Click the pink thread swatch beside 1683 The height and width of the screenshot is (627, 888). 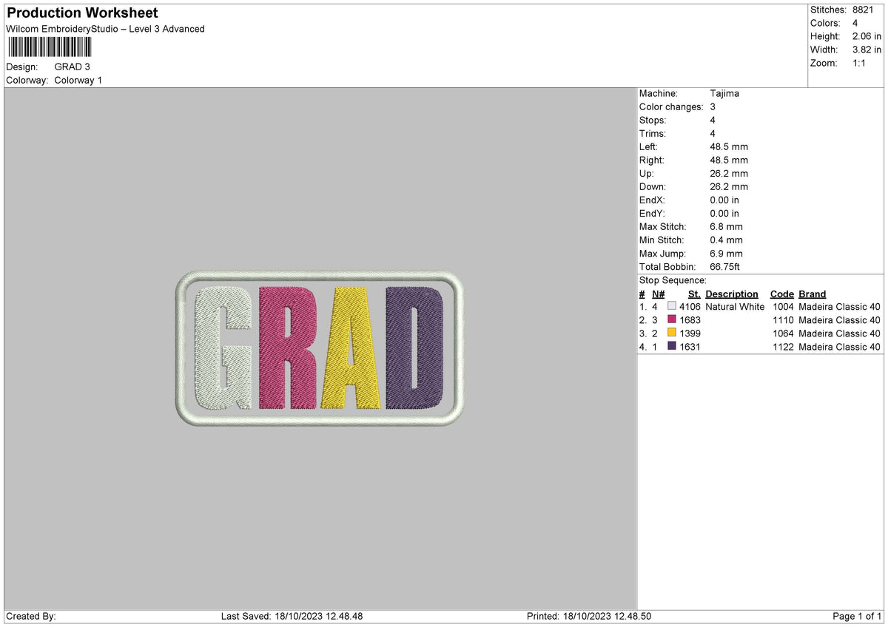[672, 319]
